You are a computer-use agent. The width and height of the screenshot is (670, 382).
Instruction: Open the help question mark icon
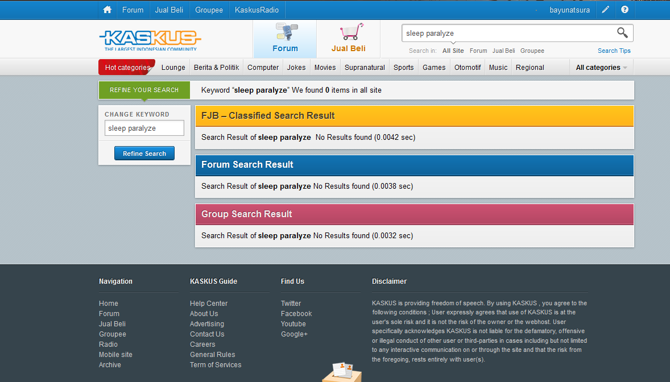[624, 10]
